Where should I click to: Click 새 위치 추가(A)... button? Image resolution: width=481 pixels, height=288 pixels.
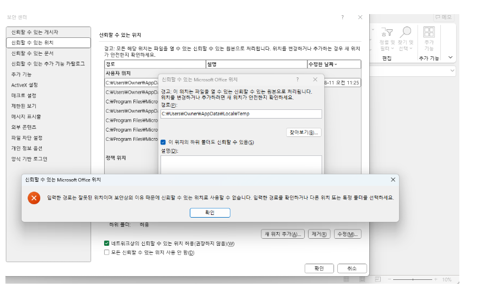pyautogui.click(x=283, y=234)
